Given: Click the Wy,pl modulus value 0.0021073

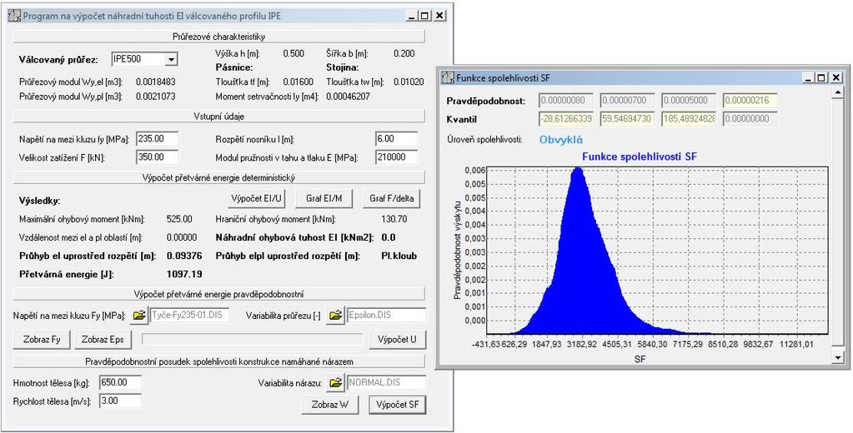Looking at the screenshot, I should coord(156,96).
